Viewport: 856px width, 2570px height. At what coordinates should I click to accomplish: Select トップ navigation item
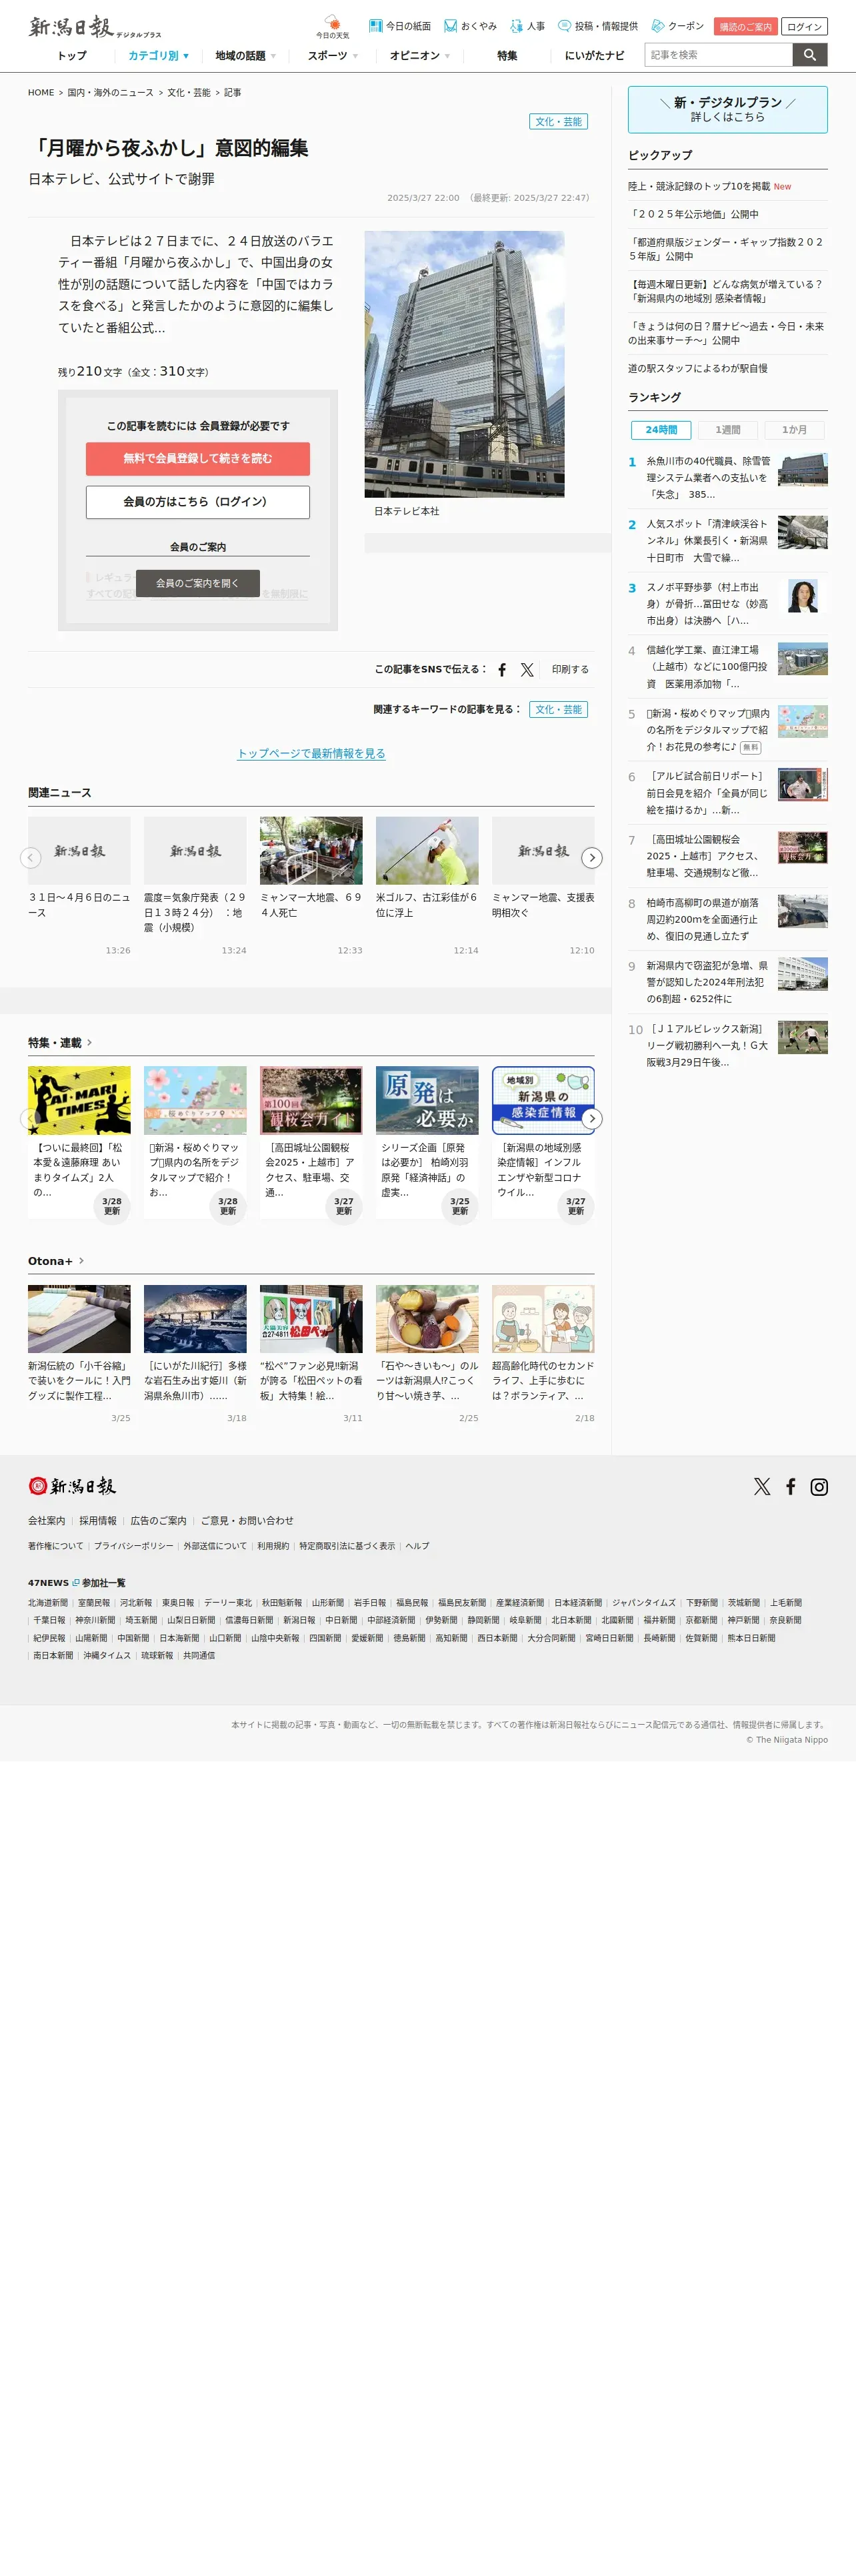click(72, 56)
